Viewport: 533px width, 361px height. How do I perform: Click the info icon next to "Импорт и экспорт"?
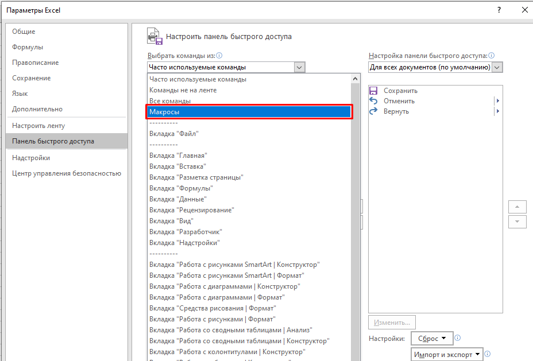488,354
